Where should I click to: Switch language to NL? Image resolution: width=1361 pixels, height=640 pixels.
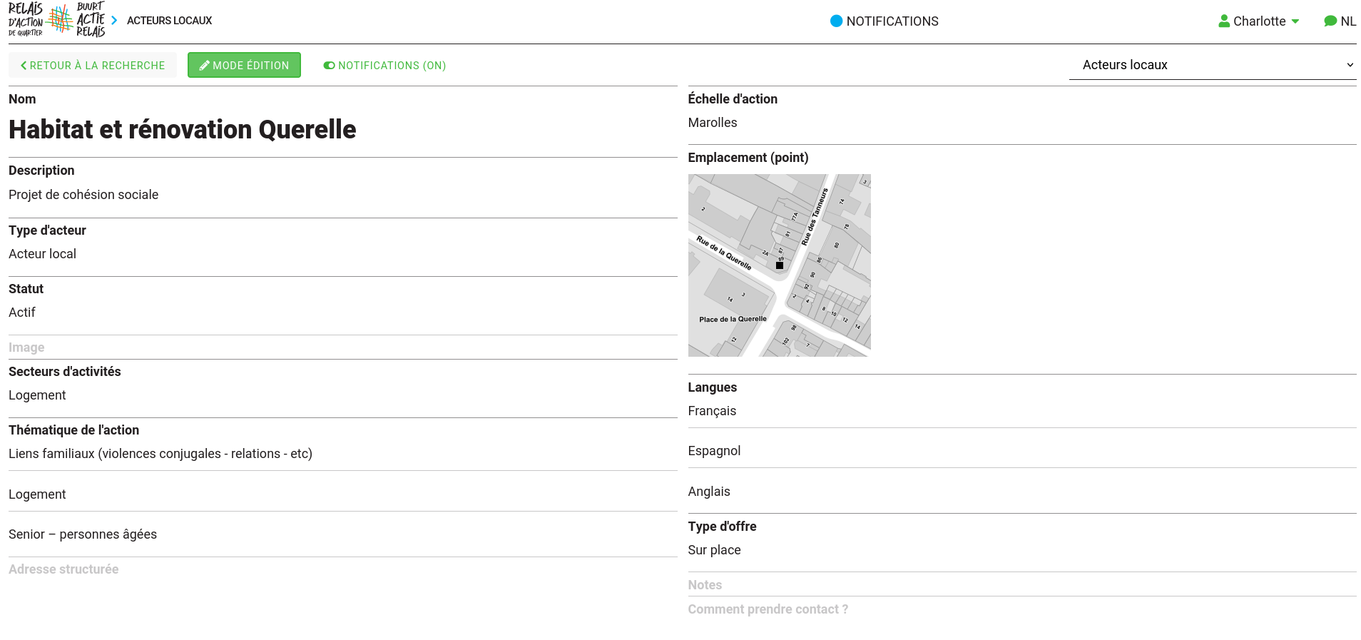tap(1347, 21)
